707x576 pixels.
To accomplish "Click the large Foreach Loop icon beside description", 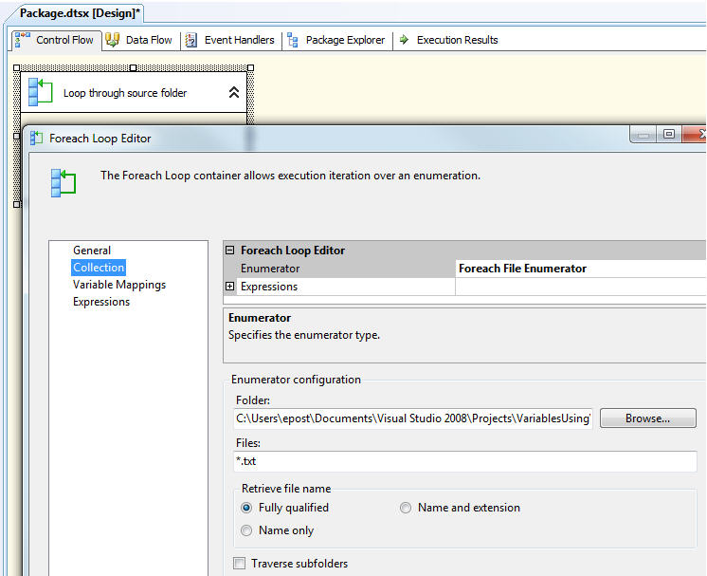I will pos(63,181).
